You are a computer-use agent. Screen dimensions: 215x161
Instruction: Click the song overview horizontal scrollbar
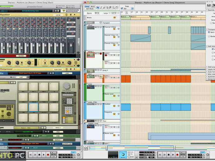141,148
